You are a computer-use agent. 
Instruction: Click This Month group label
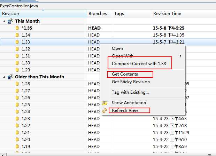pyautogui.click(x=27, y=21)
